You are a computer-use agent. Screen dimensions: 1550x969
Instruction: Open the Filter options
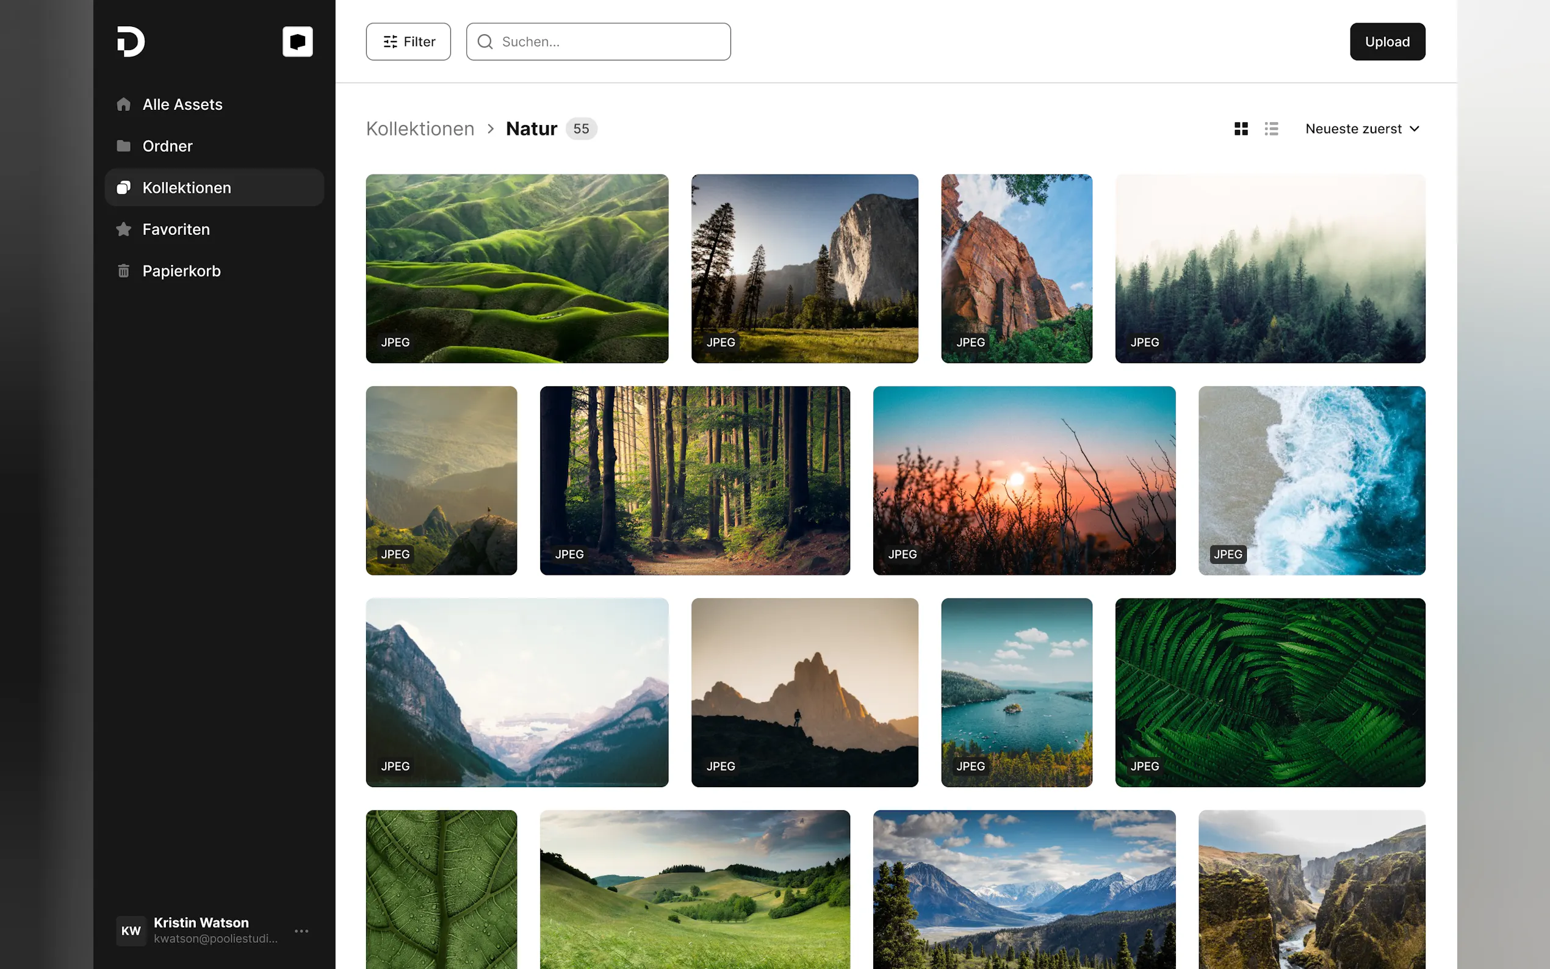point(408,41)
